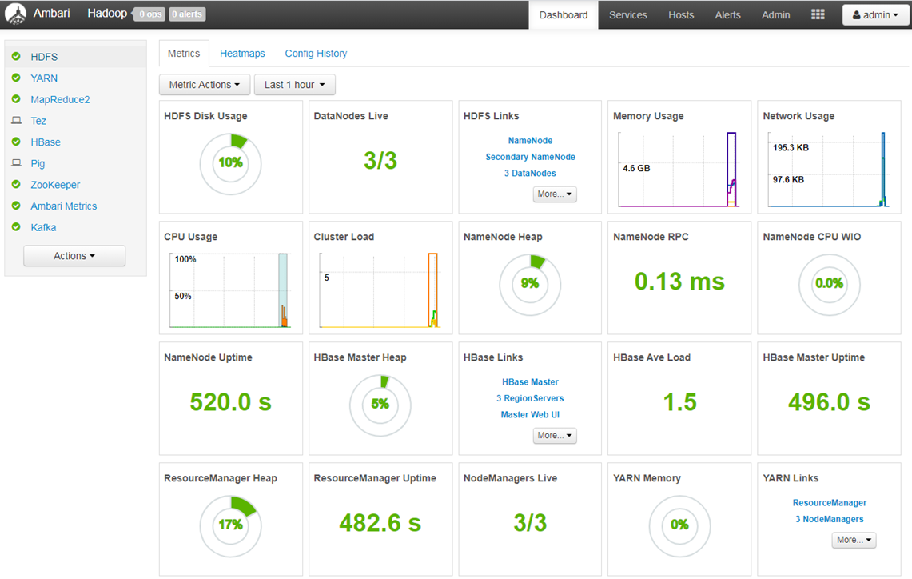Open the Services nav item
This screenshot has width=912, height=579.
click(628, 15)
